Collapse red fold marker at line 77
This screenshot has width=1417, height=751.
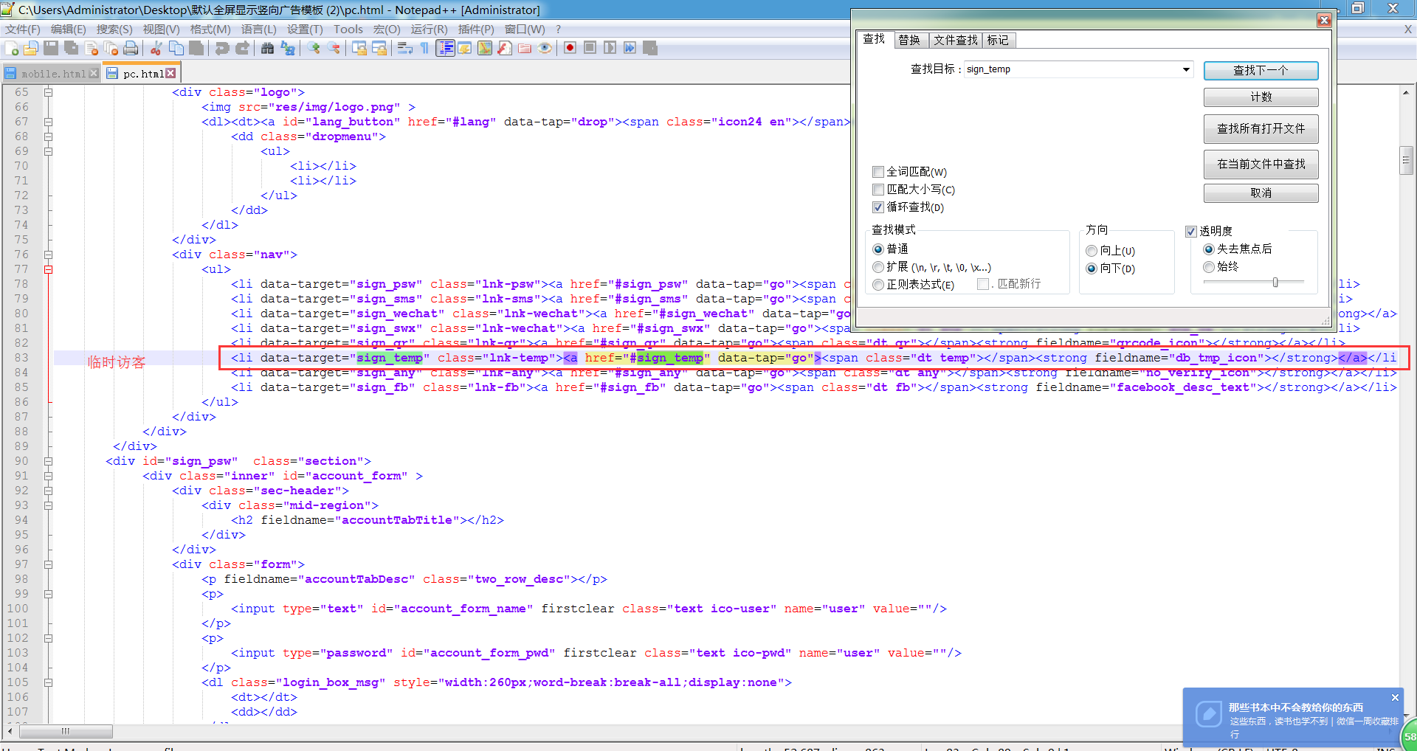pos(48,269)
